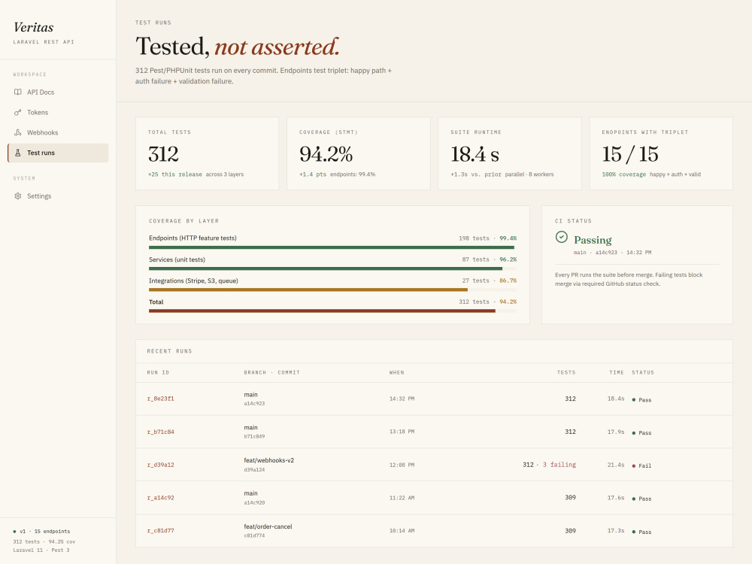Click commit hash b71c849

254,436
